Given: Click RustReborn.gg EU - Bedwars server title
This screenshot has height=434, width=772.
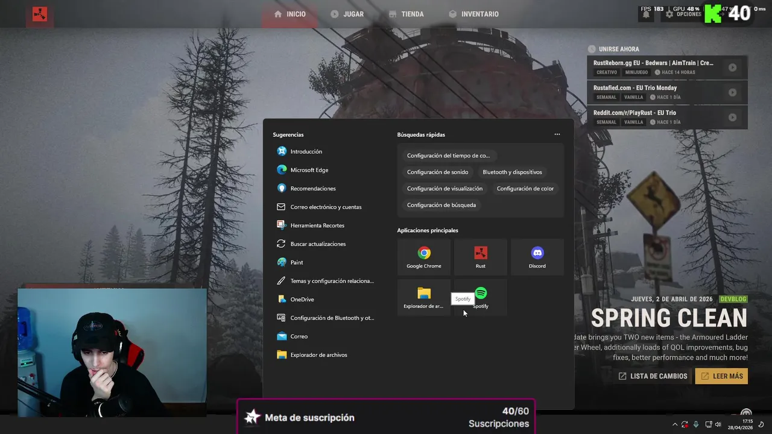Looking at the screenshot, I should click(x=653, y=63).
